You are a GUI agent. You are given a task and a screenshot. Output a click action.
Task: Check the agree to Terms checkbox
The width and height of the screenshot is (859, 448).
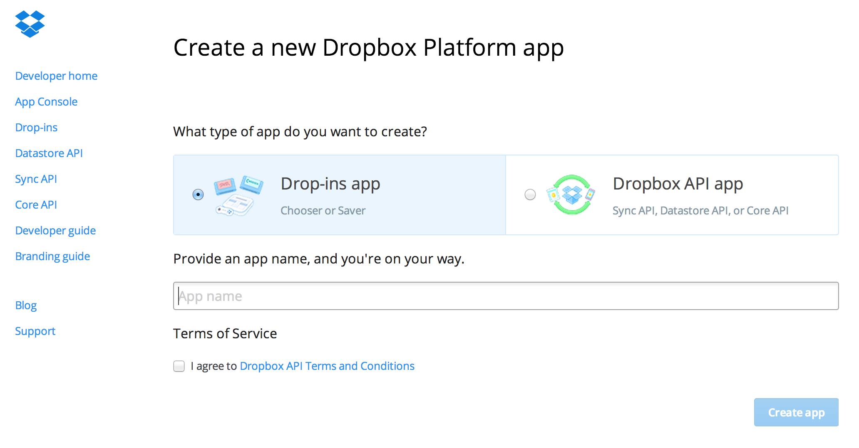coord(179,366)
